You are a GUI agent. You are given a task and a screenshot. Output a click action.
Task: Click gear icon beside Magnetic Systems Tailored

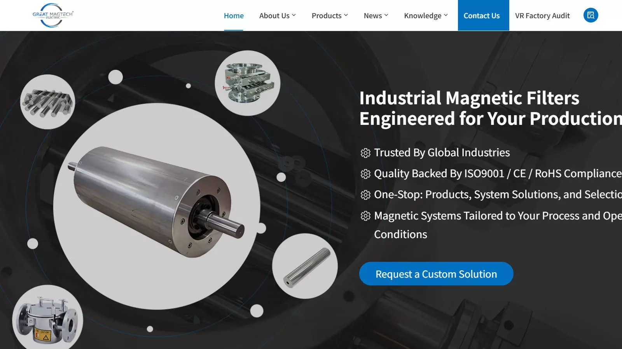pyautogui.click(x=365, y=216)
